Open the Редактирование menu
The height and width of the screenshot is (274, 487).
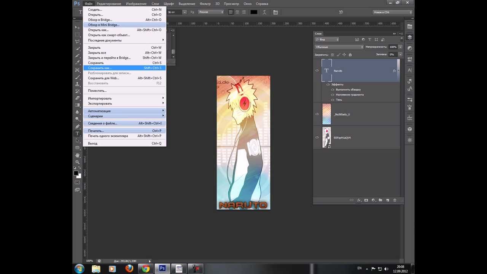pyautogui.click(x=109, y=3)
